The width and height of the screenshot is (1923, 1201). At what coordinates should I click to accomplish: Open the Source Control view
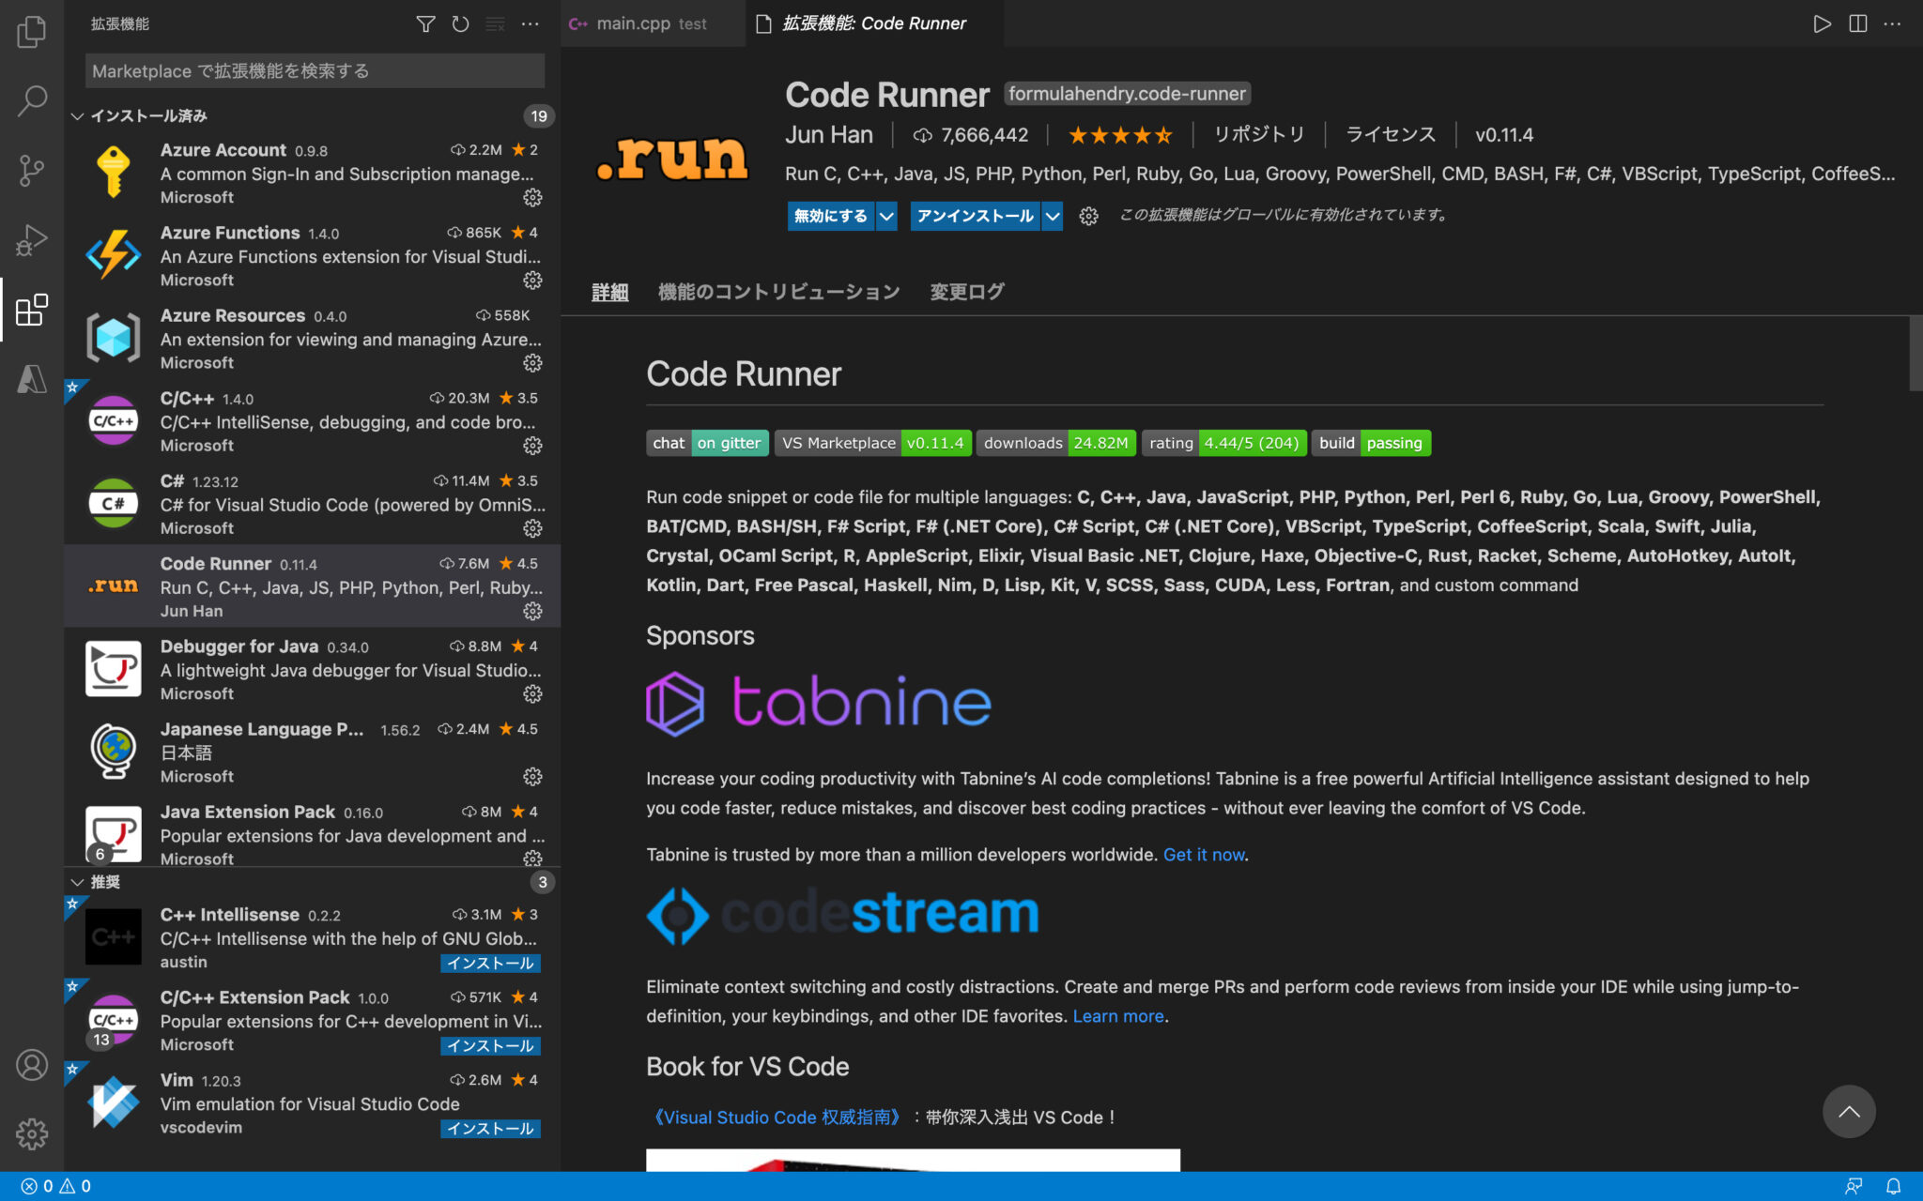click(x=31, y=170)
